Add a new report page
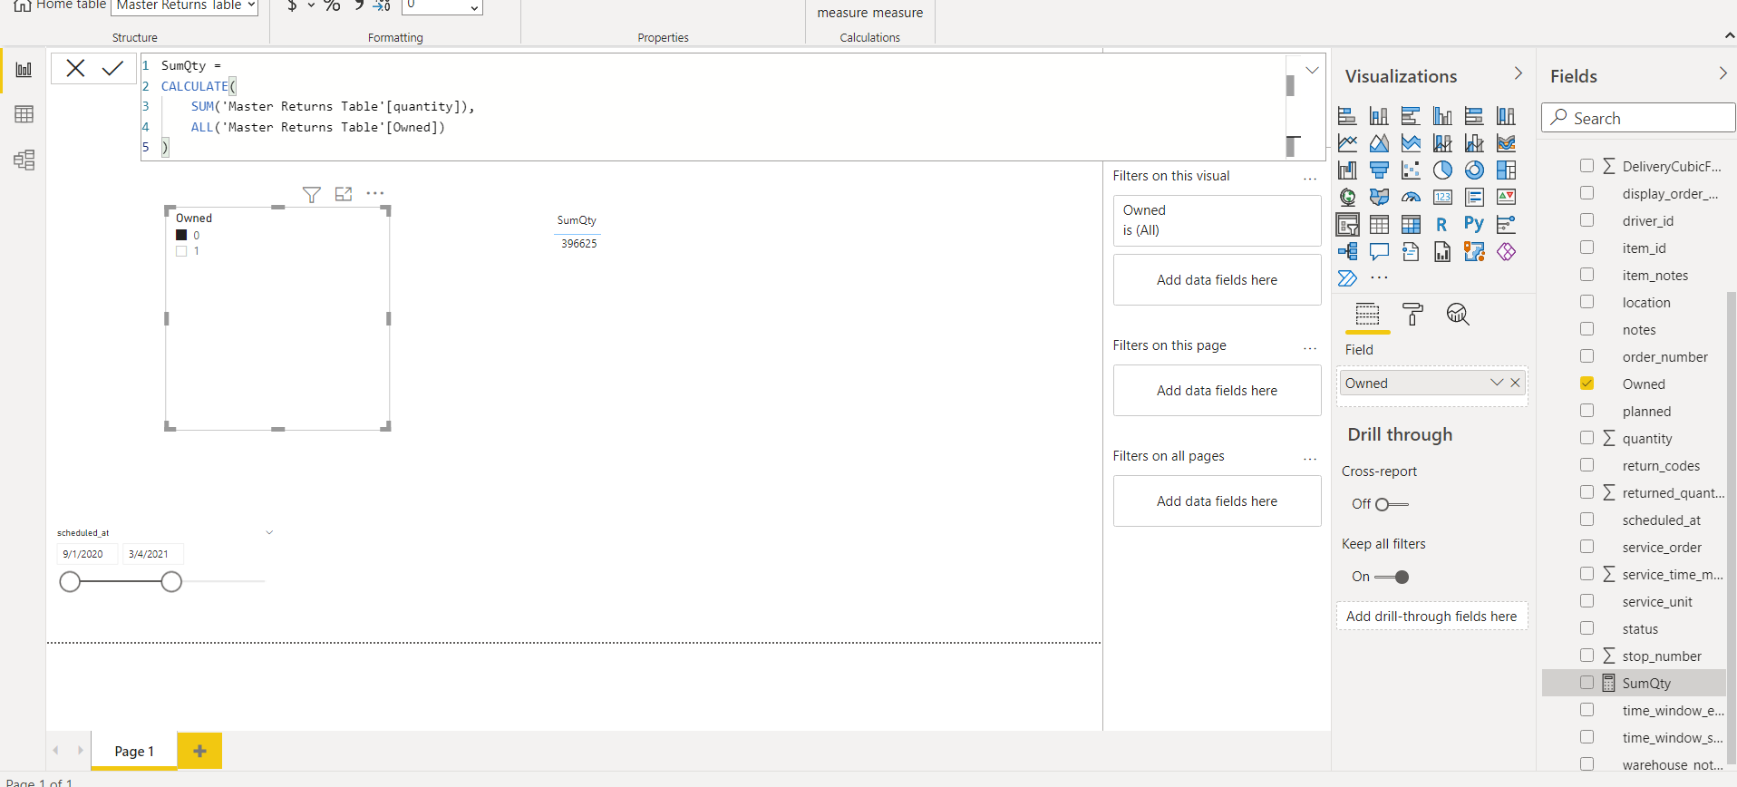1737x787 pixels. click(199, 751)
